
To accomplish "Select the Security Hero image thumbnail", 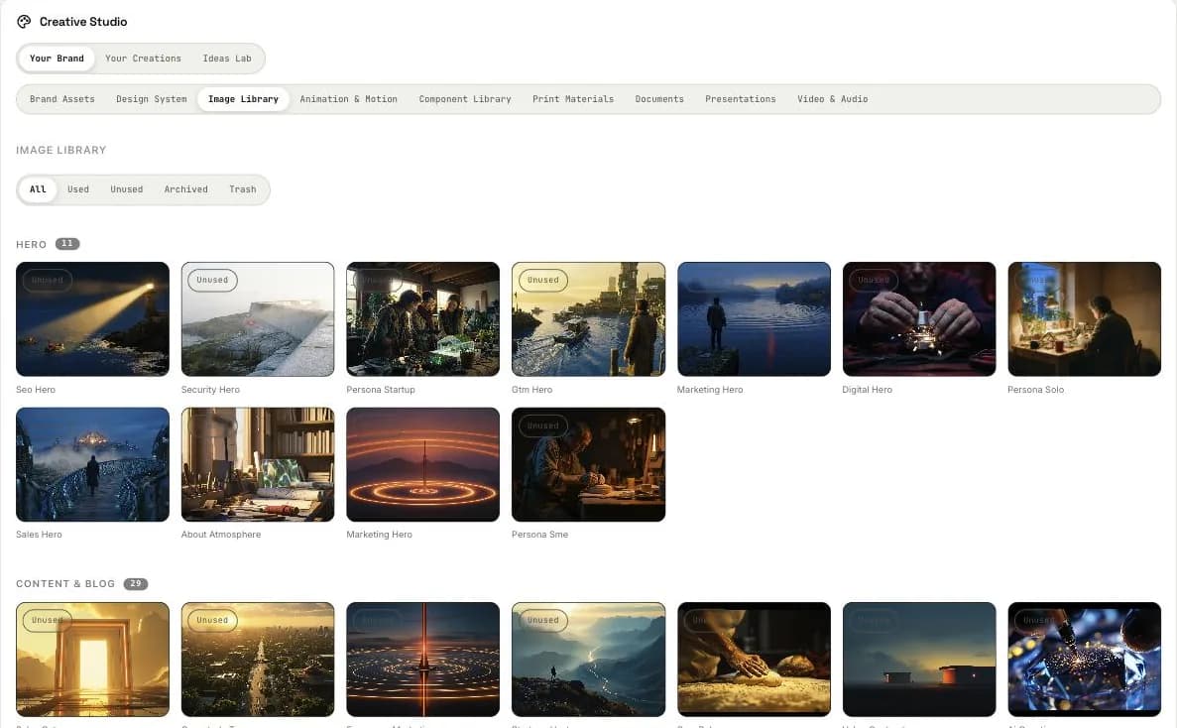I will pyautogui.click(x=258, y=319).
